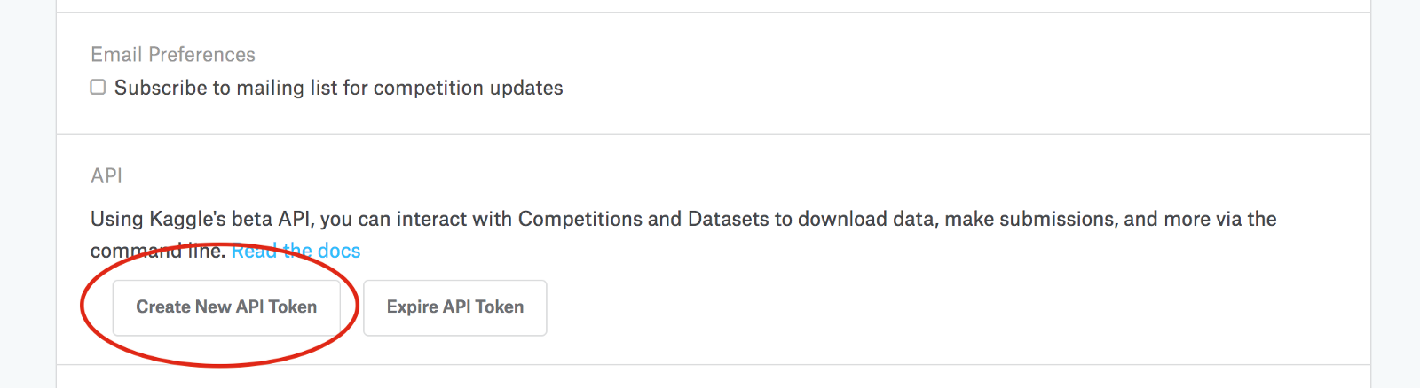Click the word "Preferences" in the email heading
This screenshot has width=1420, height=388.
pyautogui.click(x=202, y=55)
